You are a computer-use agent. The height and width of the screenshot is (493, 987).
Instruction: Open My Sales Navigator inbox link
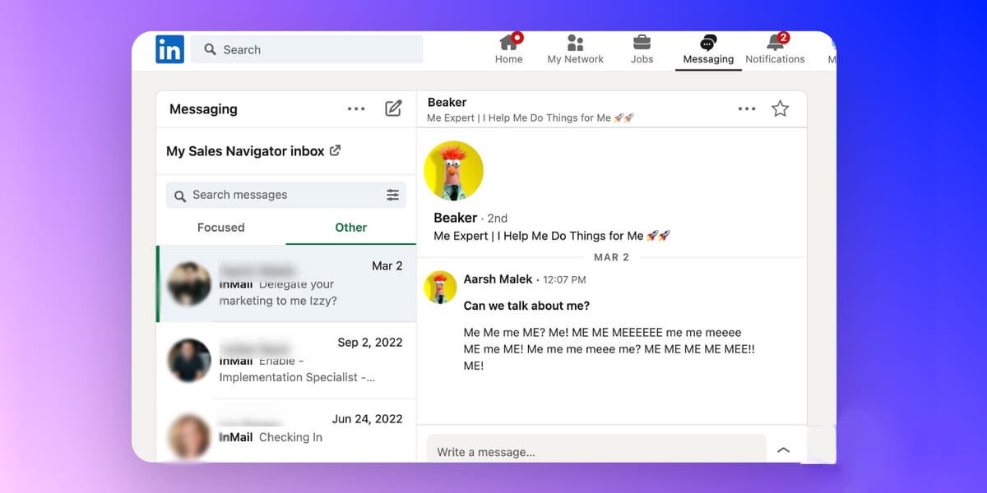[x=253, y=151]
